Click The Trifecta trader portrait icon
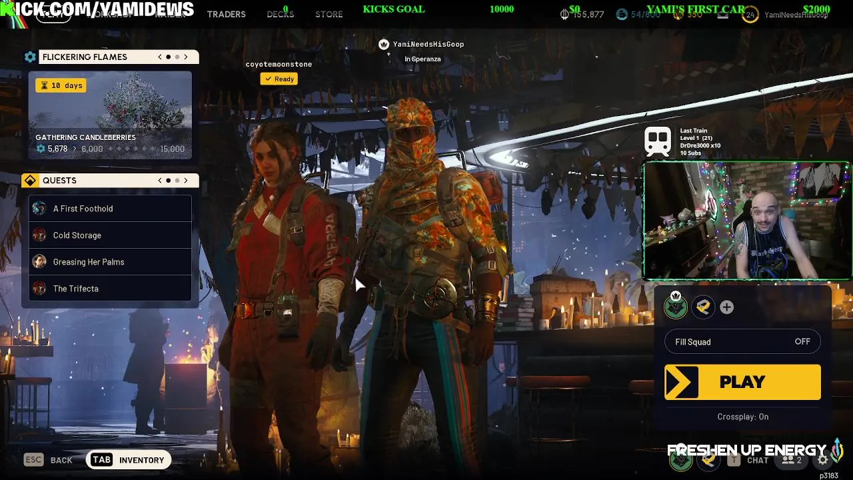The height and width of the screenshot is (480, 853). pos(39,289)
